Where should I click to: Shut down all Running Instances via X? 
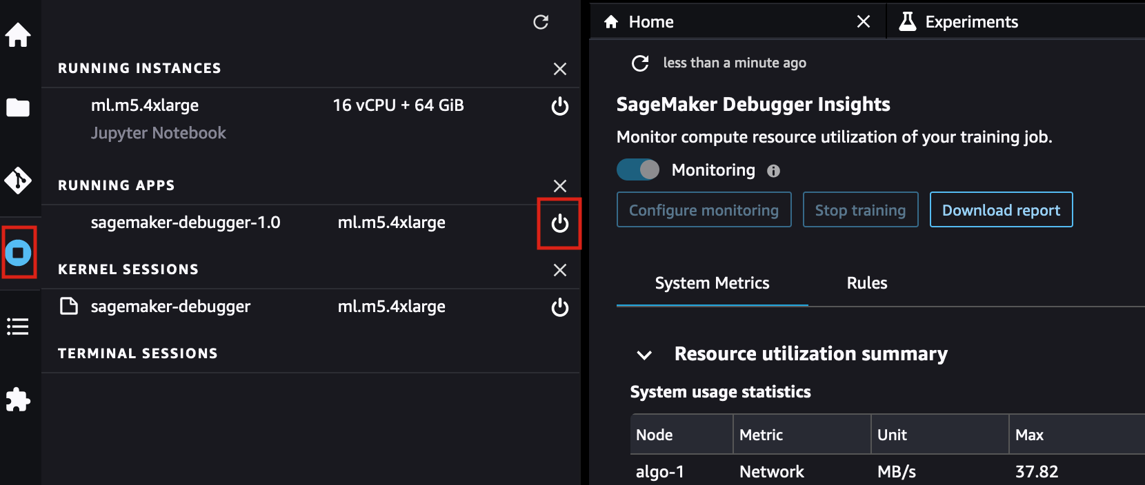point(559,69)
